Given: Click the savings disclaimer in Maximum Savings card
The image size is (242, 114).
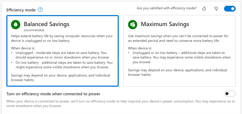Looking at the screenshot, I should pyautogui.click(x=177, y=72).
